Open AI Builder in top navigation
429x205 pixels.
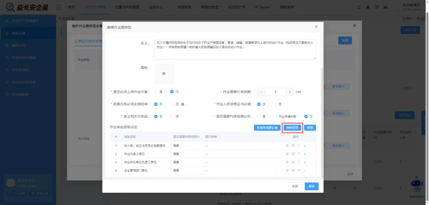[263, 8]
